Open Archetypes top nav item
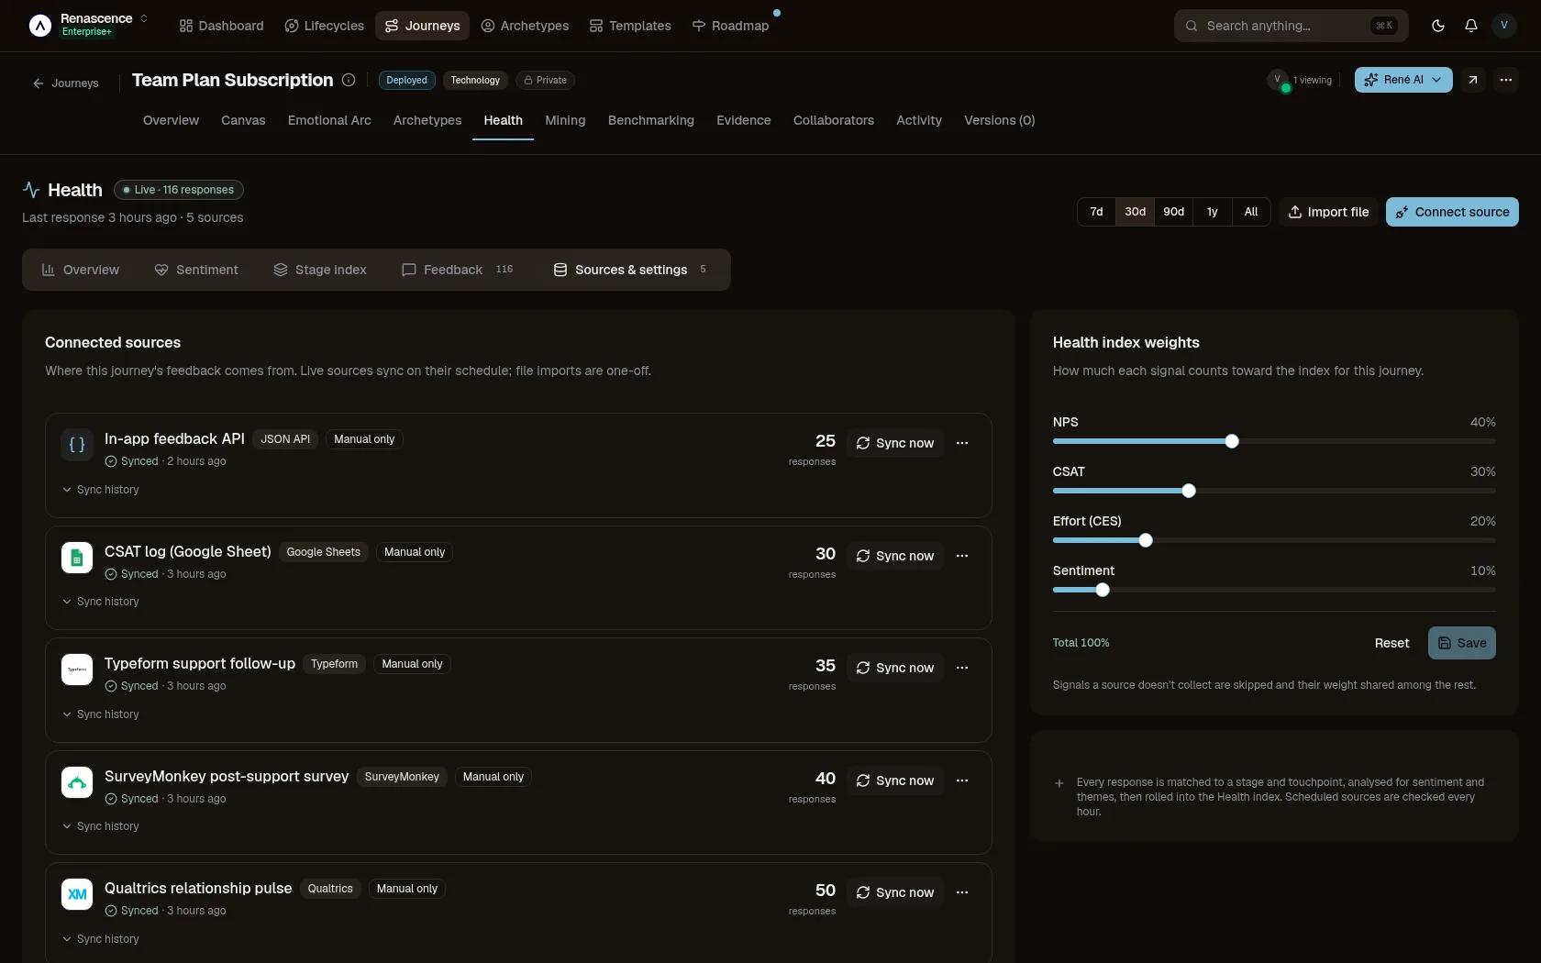This screenshot has width=1541, height=963. 525,26
